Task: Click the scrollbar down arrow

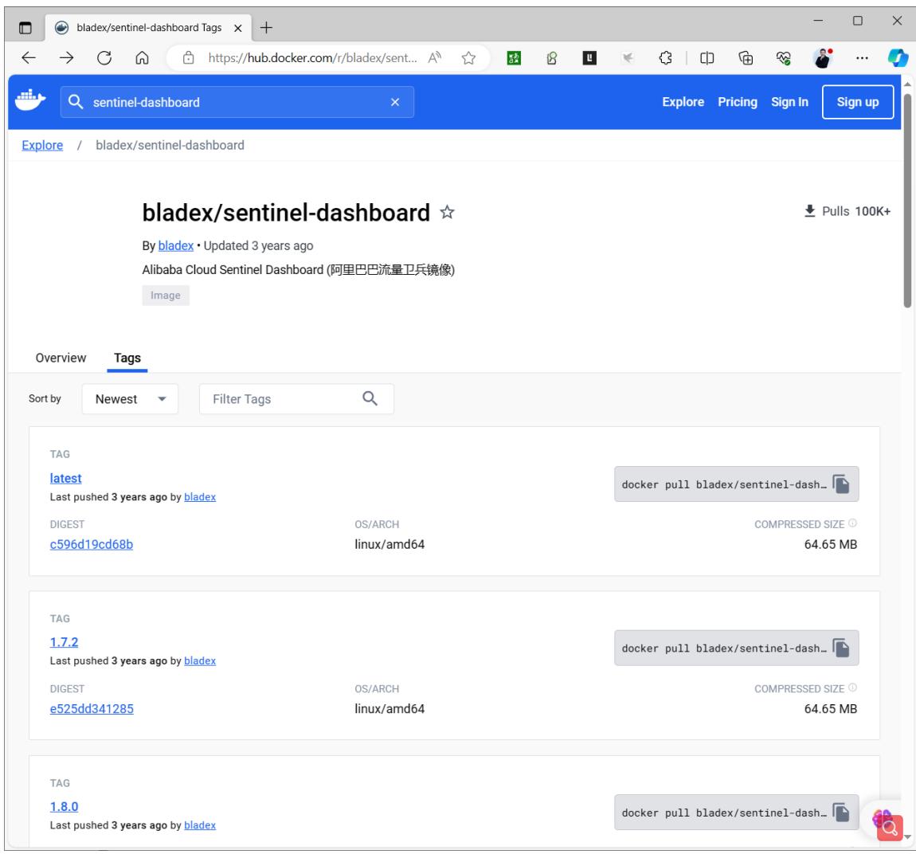Action: (x=907, y=837)
